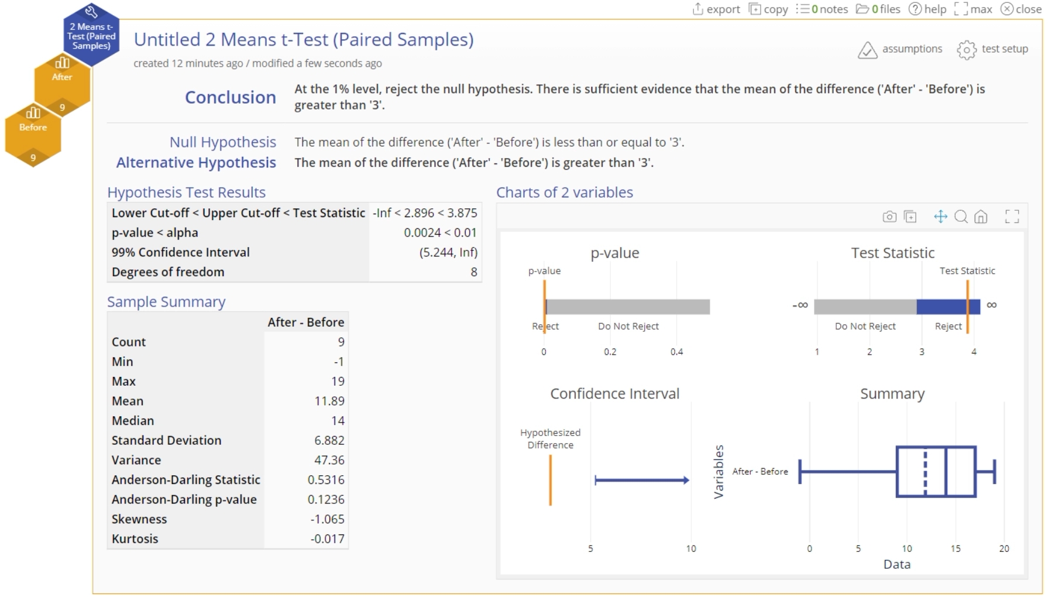Click the Null Hypothesis label

[x=223, y=142]
